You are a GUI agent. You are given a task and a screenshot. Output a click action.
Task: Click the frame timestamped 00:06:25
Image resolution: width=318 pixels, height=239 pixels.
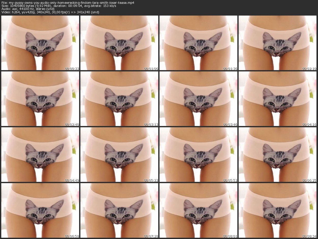[x=278, y=155]
